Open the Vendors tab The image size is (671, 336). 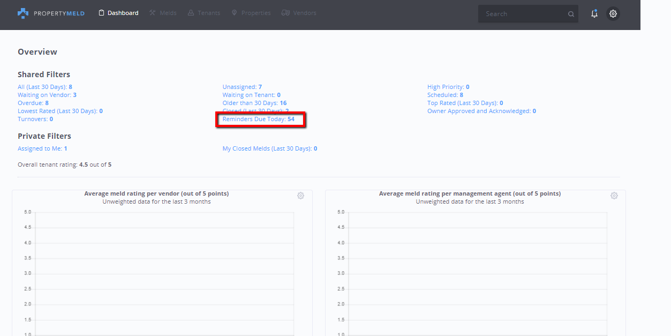299,13
